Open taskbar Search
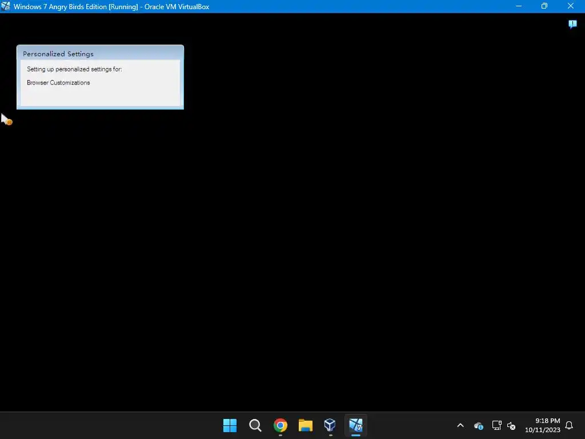 point(255,425)
